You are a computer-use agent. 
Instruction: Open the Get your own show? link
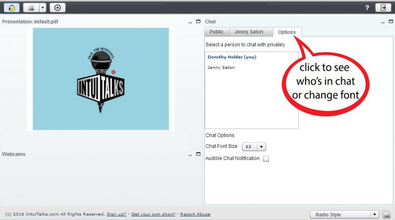click(153, 214)
